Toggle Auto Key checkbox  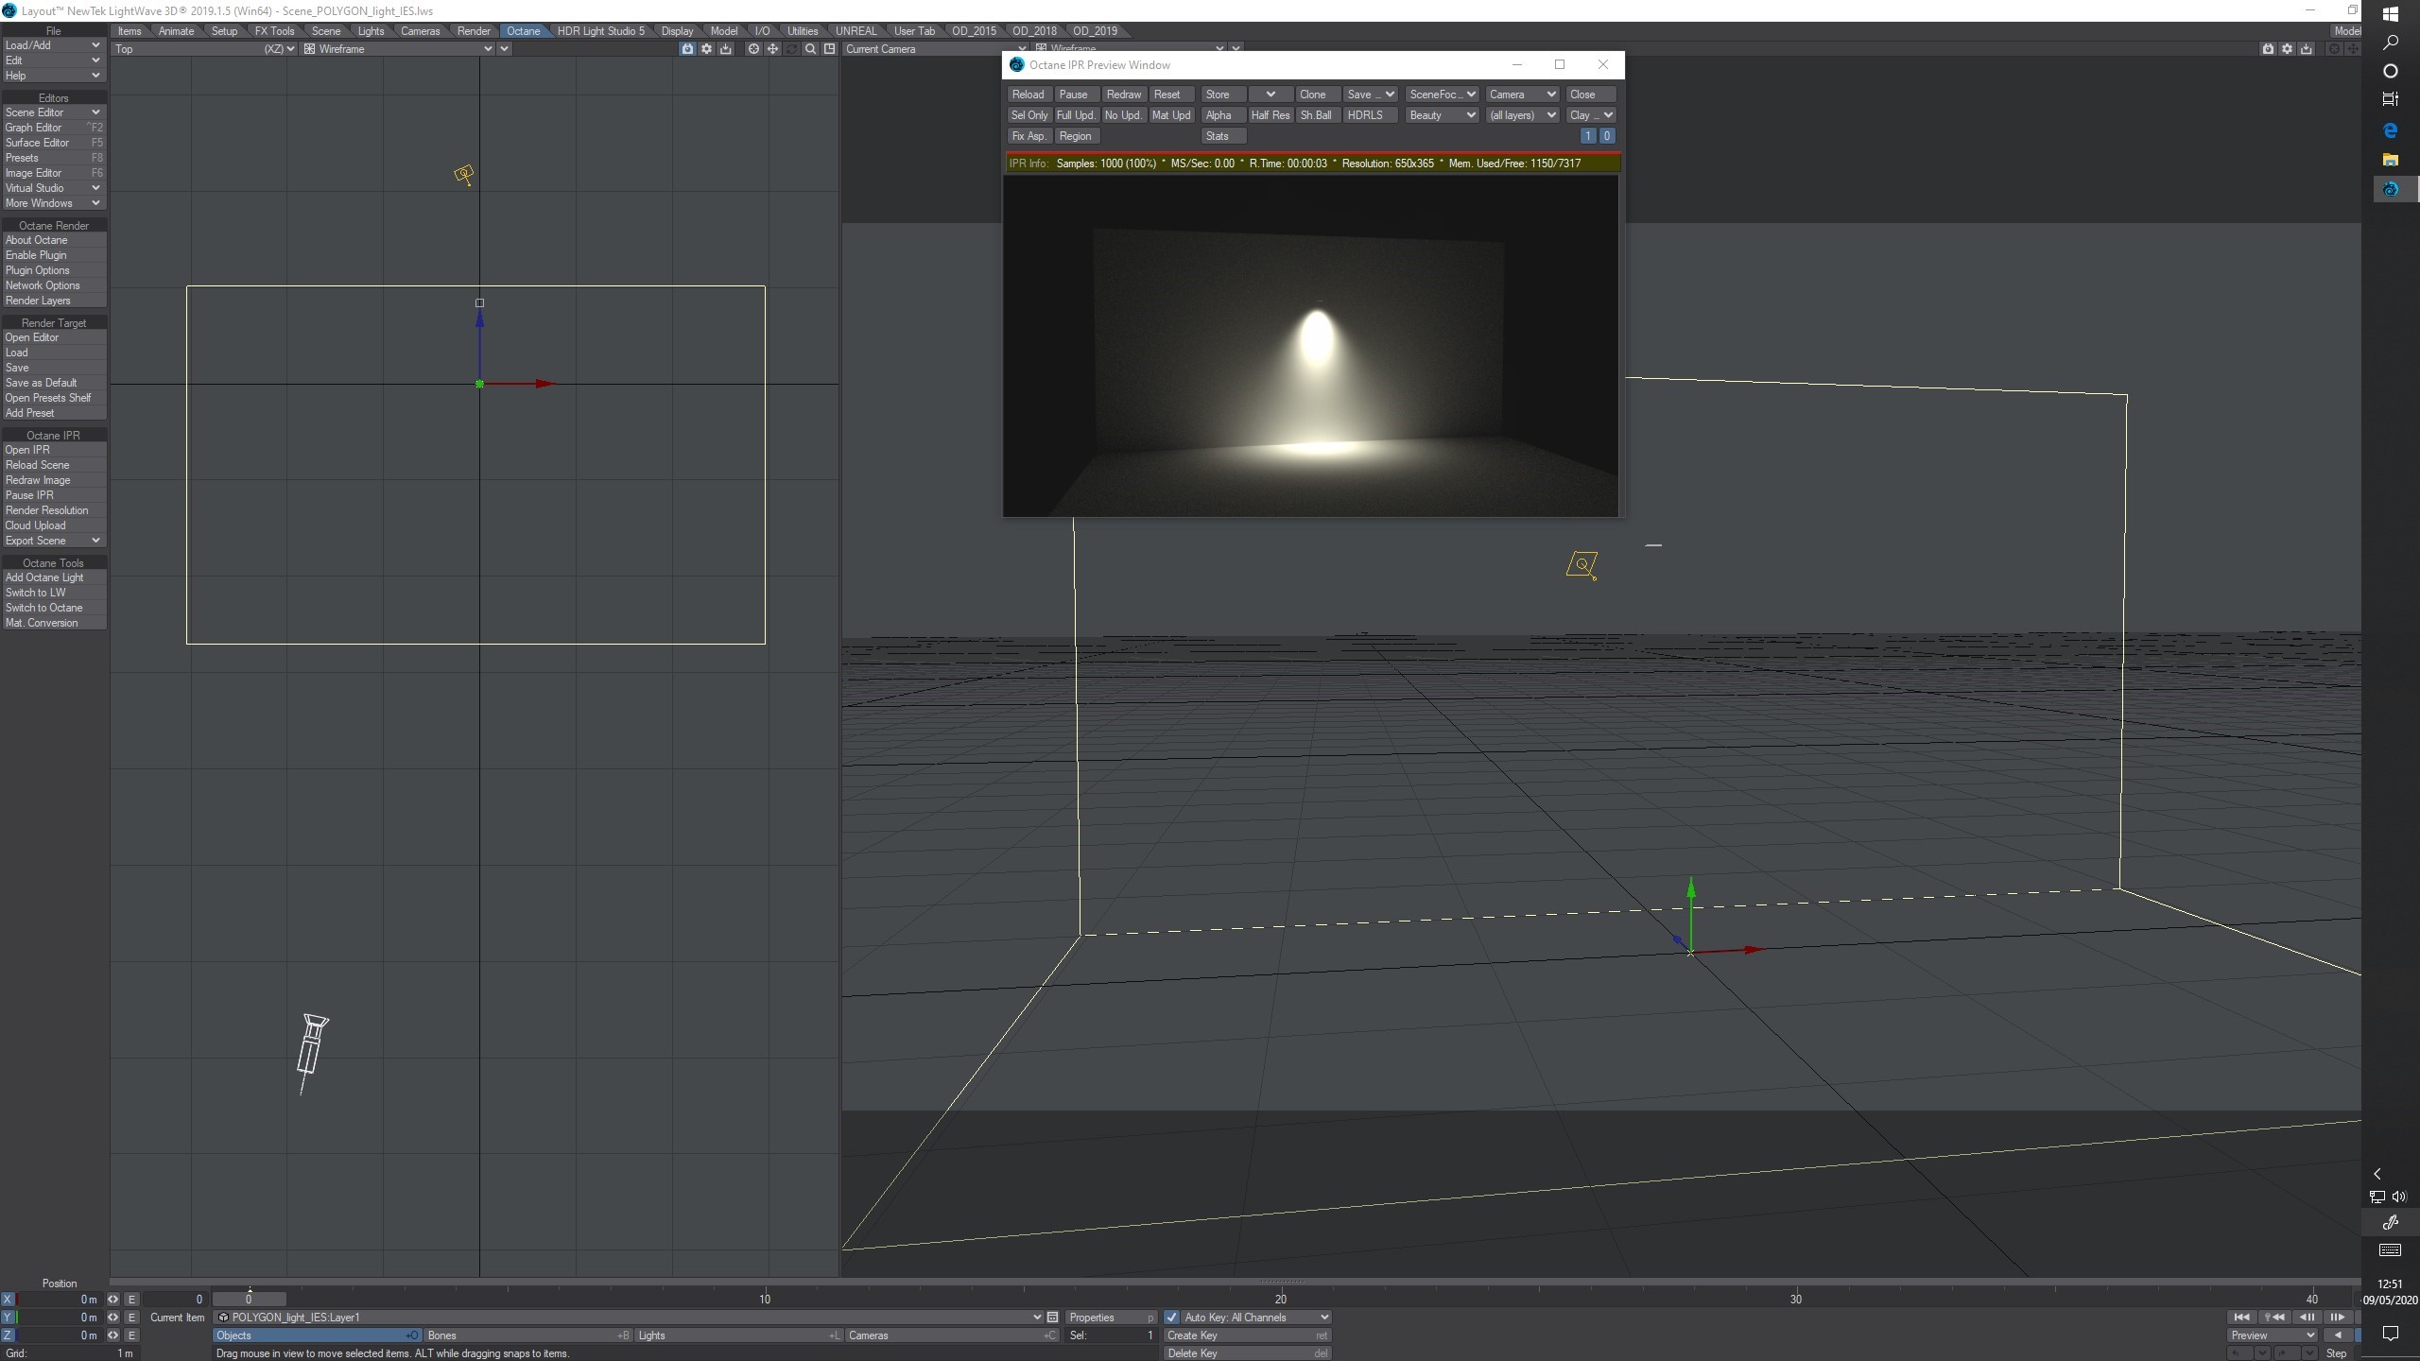click(1172, 1318)
